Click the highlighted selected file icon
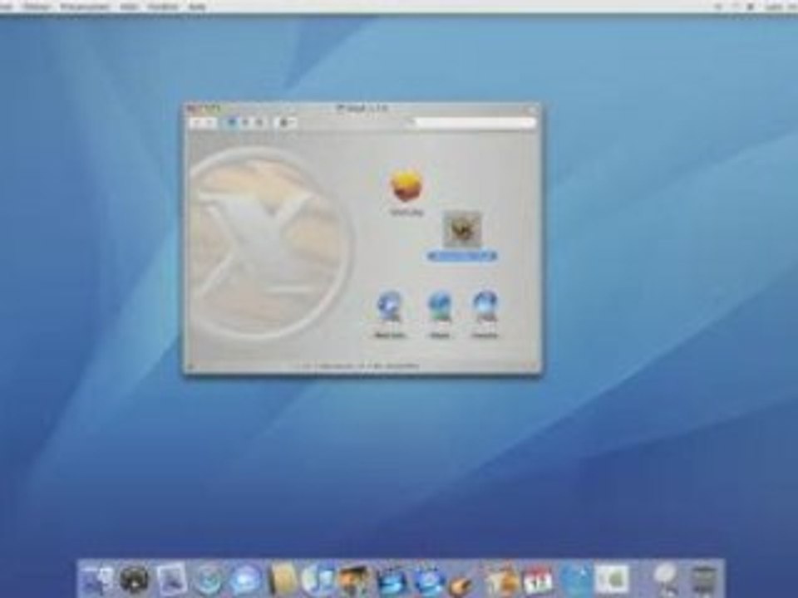 click(462, 230)
